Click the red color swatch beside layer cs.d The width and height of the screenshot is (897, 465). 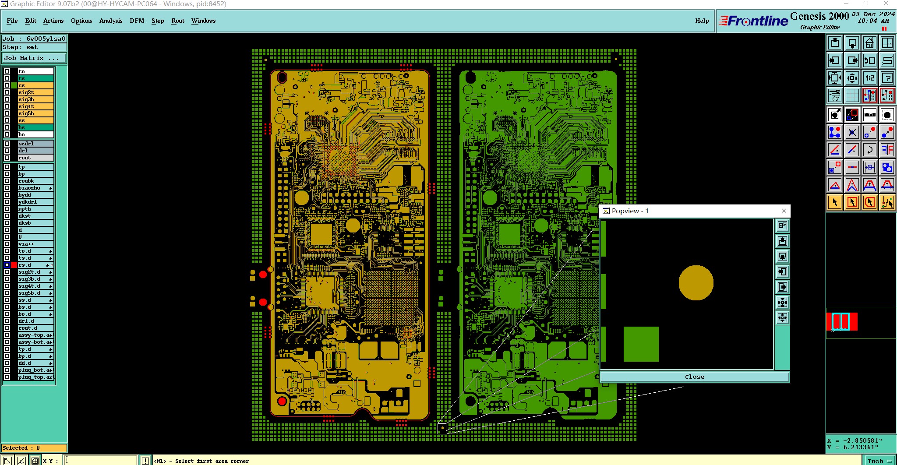tap(14, 265)
